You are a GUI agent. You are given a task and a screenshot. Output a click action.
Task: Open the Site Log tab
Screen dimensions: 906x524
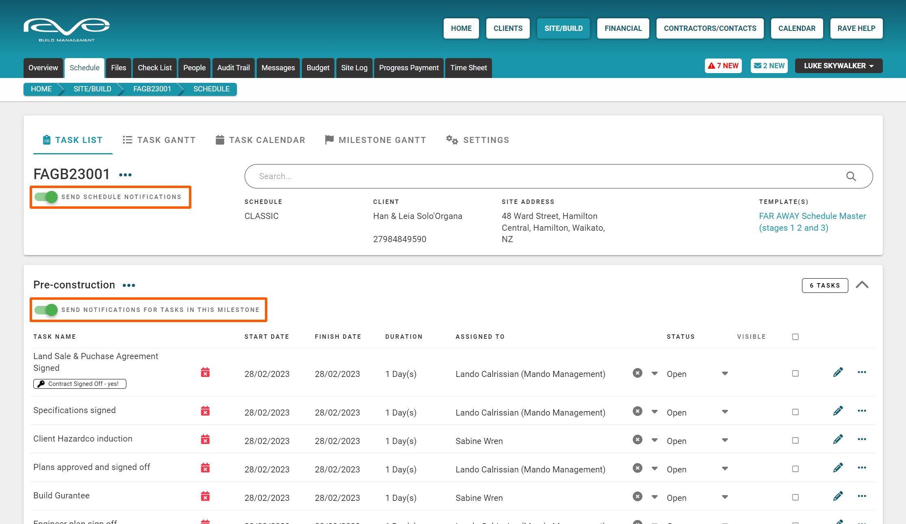tap(354, 68)
